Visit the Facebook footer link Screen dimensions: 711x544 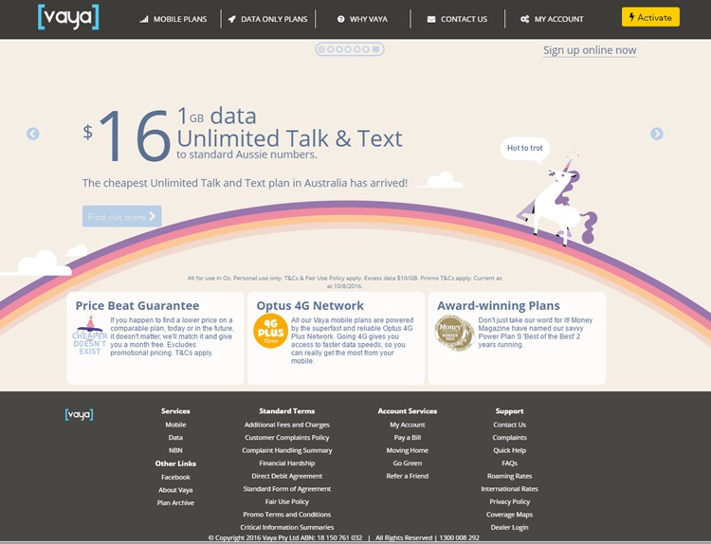[x=175, y=477]
